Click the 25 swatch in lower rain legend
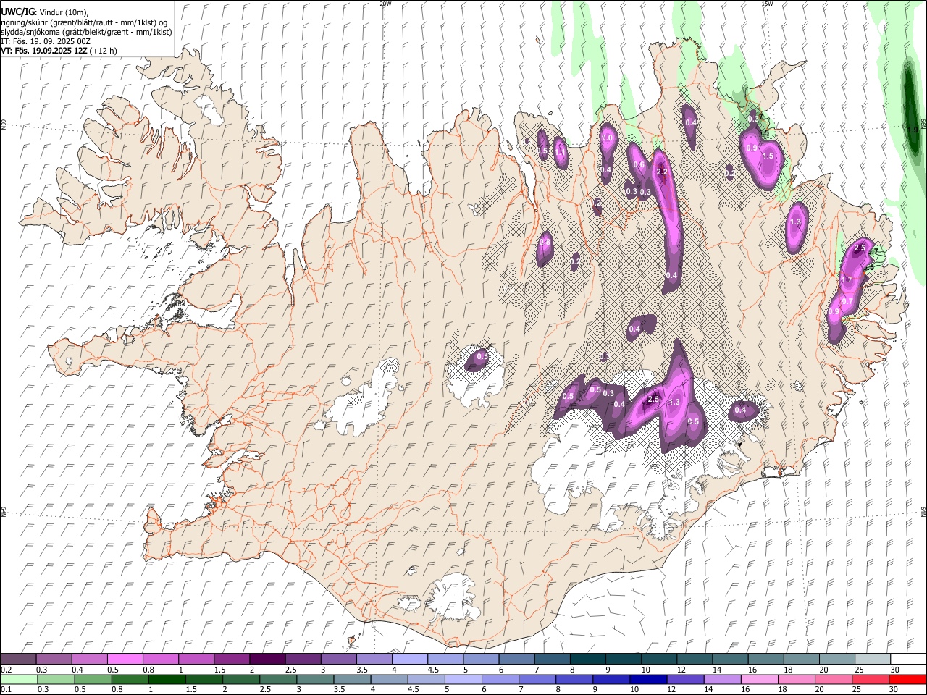Screen dimensions: 927x695 coord(871,680)
